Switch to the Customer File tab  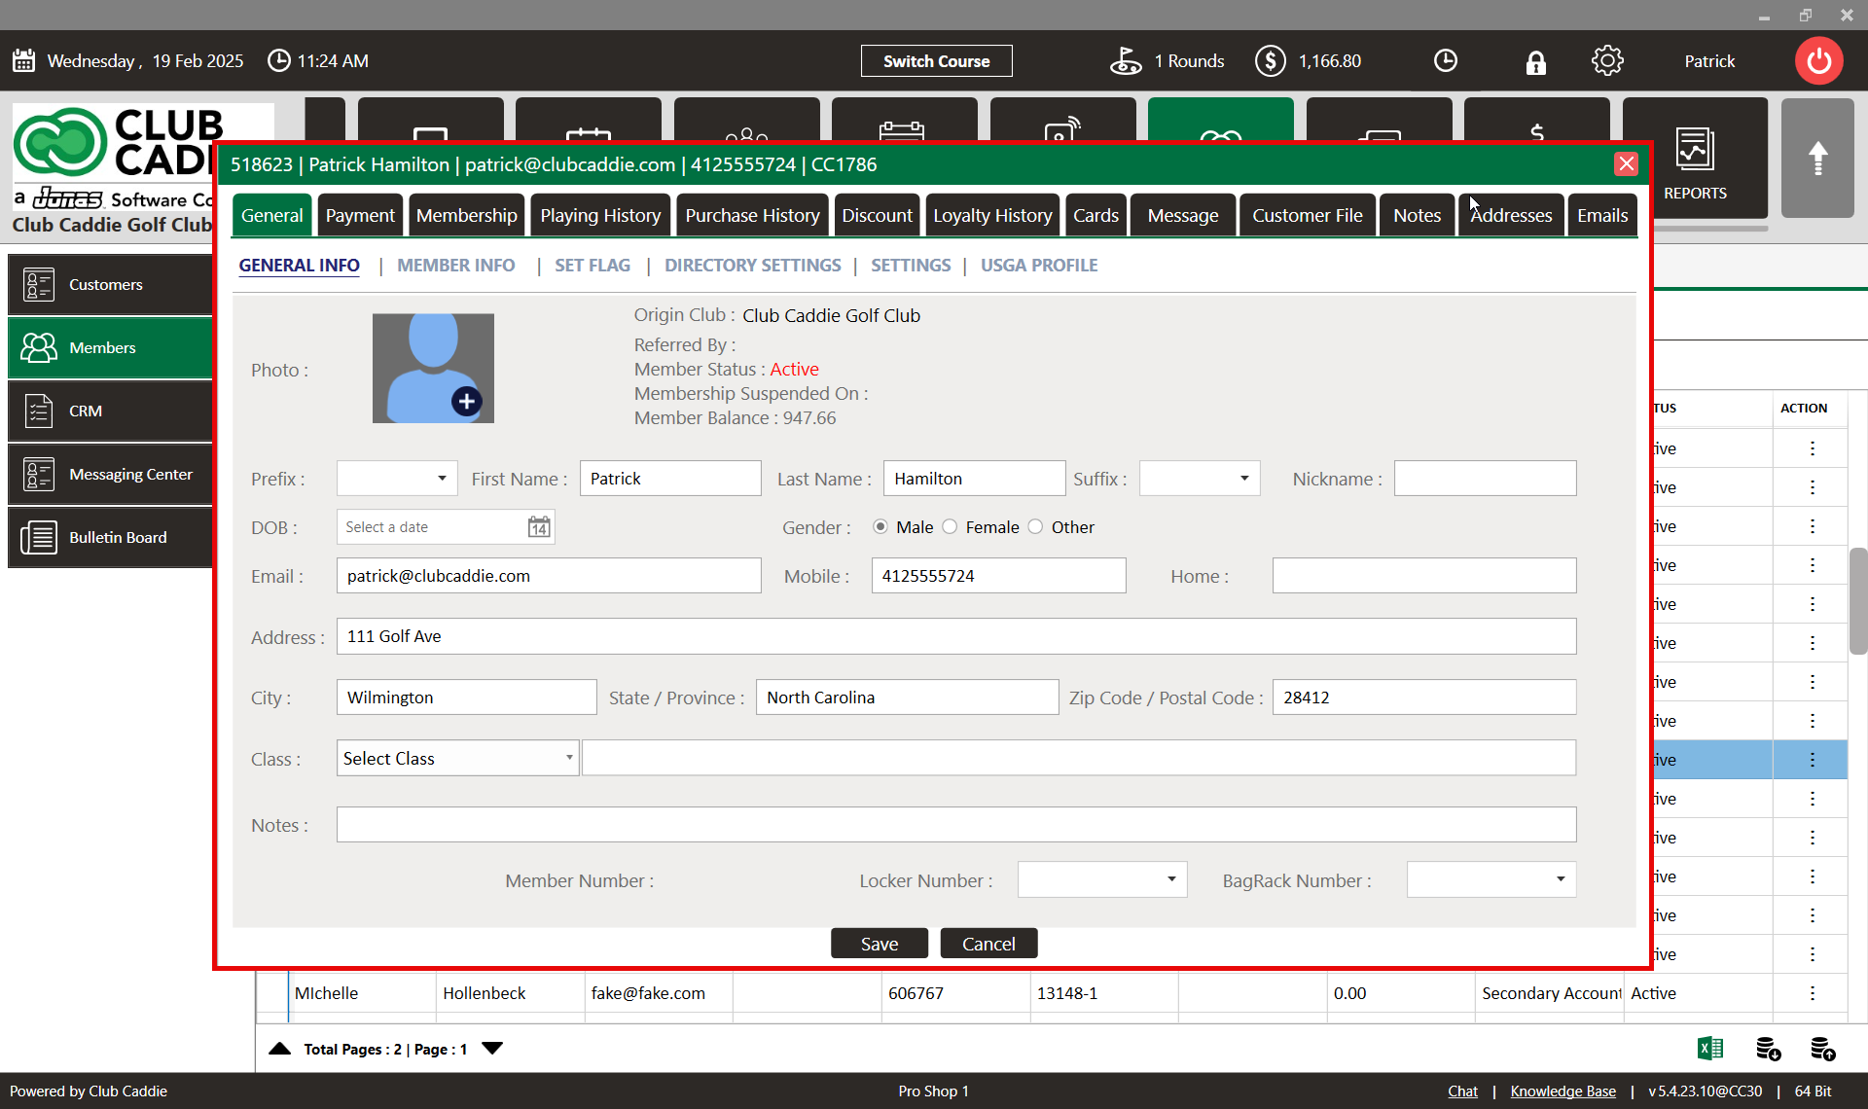[x=1307, y=215]
